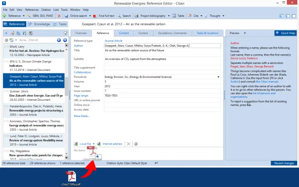299x187 pixels.
Task: Switch to two-column layout icon
Action: point(287,16)
